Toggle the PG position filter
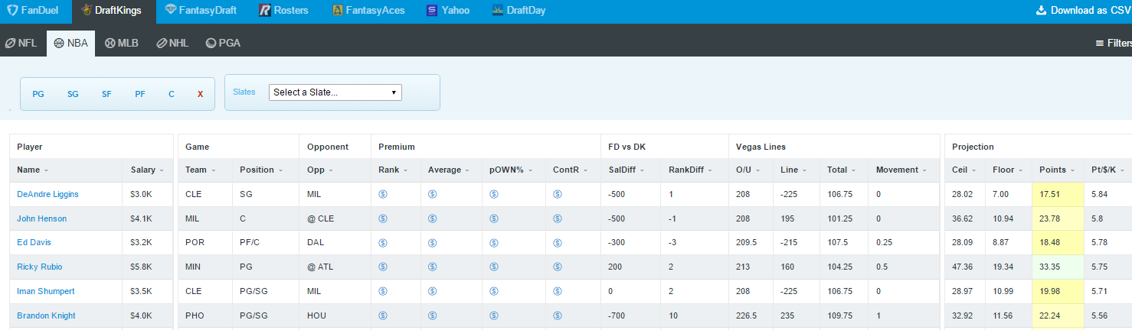The height and width of the screenshot is (330, 1132). click(38, 94)
